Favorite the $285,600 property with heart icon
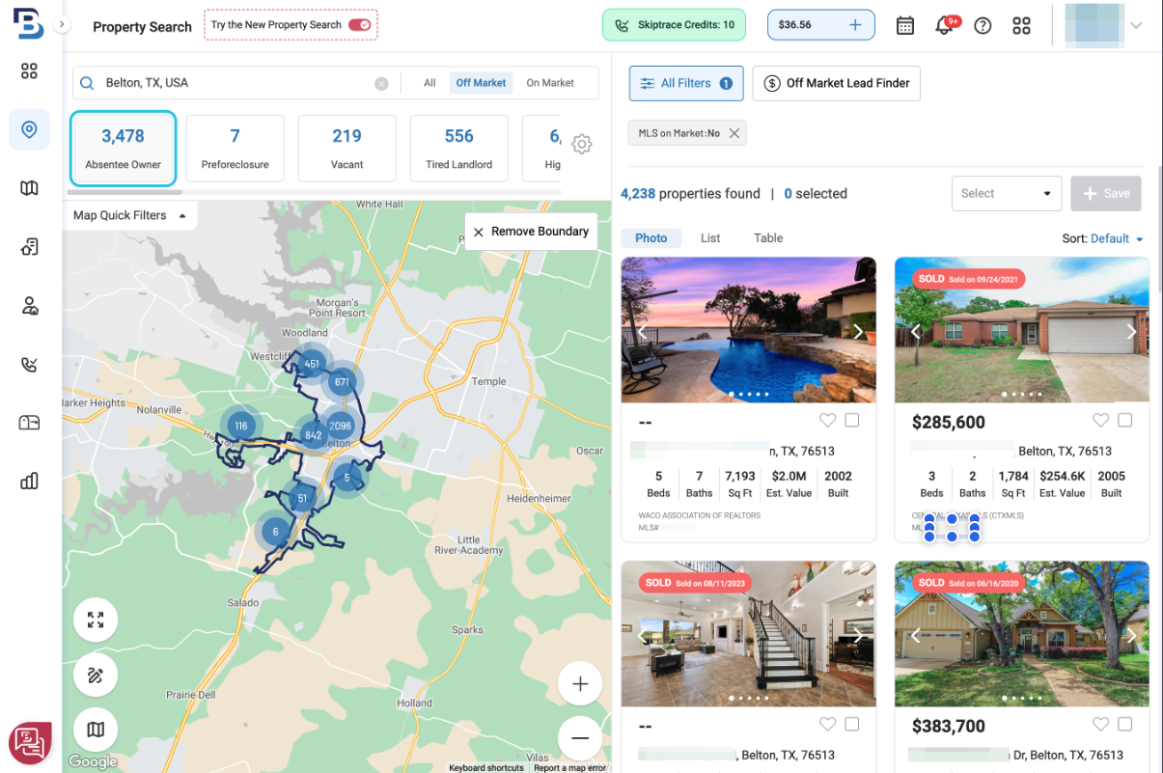Screen dimensions: 1163x773 tap(1100, 421)
